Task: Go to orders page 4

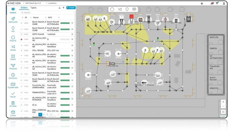Action: [x=51, y=114]
